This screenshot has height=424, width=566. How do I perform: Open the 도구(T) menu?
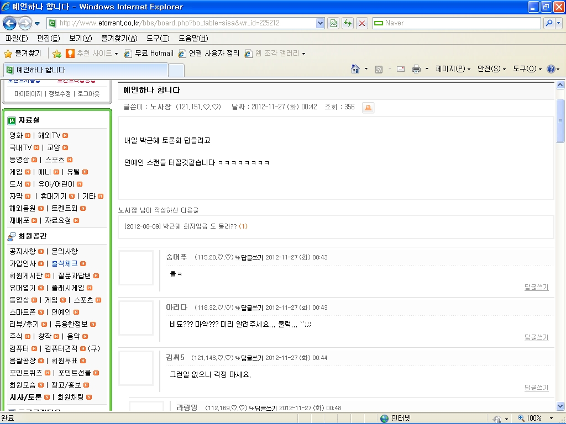click(158, 38)
